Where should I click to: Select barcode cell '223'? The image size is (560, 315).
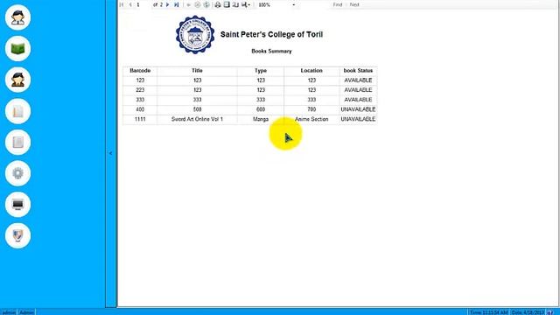tap(140, 90)
